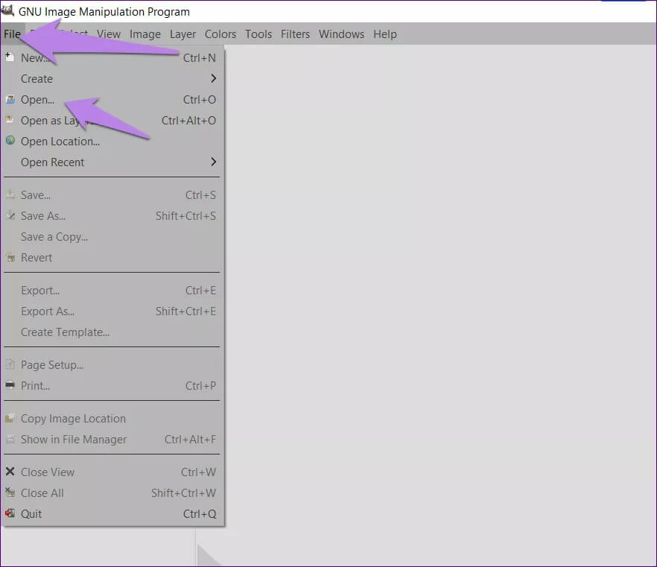Select the Open Location… entry
The width and height of the screenshot is (657, 567).
pos(60,141)
